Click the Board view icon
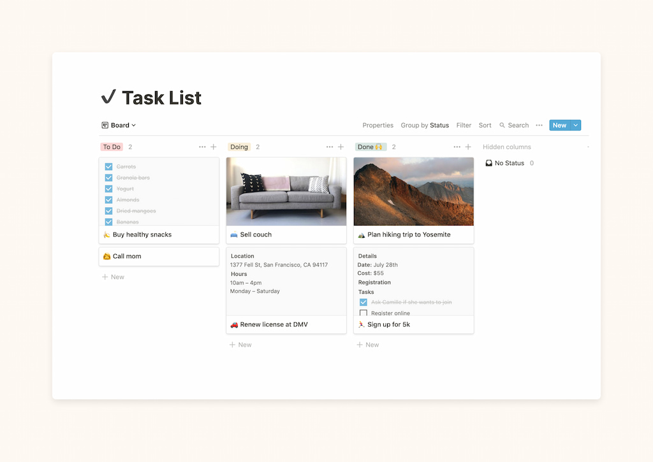Viewport: 653px width, 462px height. [105, 126]
